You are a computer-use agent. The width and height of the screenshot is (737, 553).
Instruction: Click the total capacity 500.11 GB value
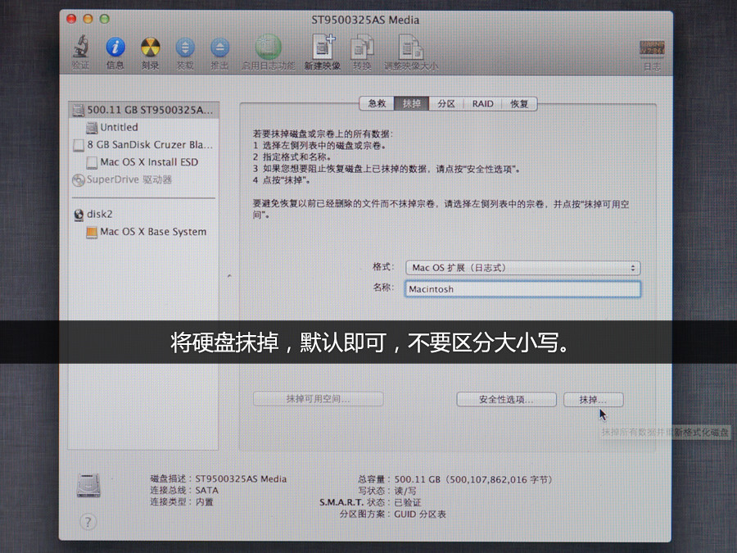(x=473, y=479)
